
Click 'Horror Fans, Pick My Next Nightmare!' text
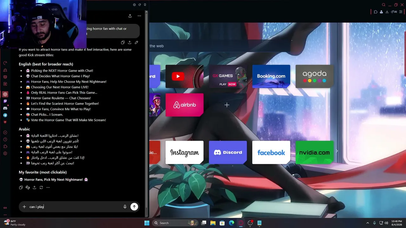pyautogui.click(x=54, y=180)
